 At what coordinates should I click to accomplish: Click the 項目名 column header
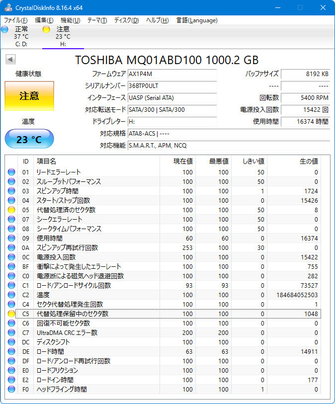[96, 162]
